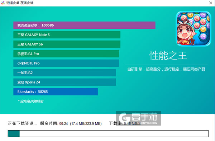215x141 pixels.
Task: Click the bubble game app icon
Action: 193,29
